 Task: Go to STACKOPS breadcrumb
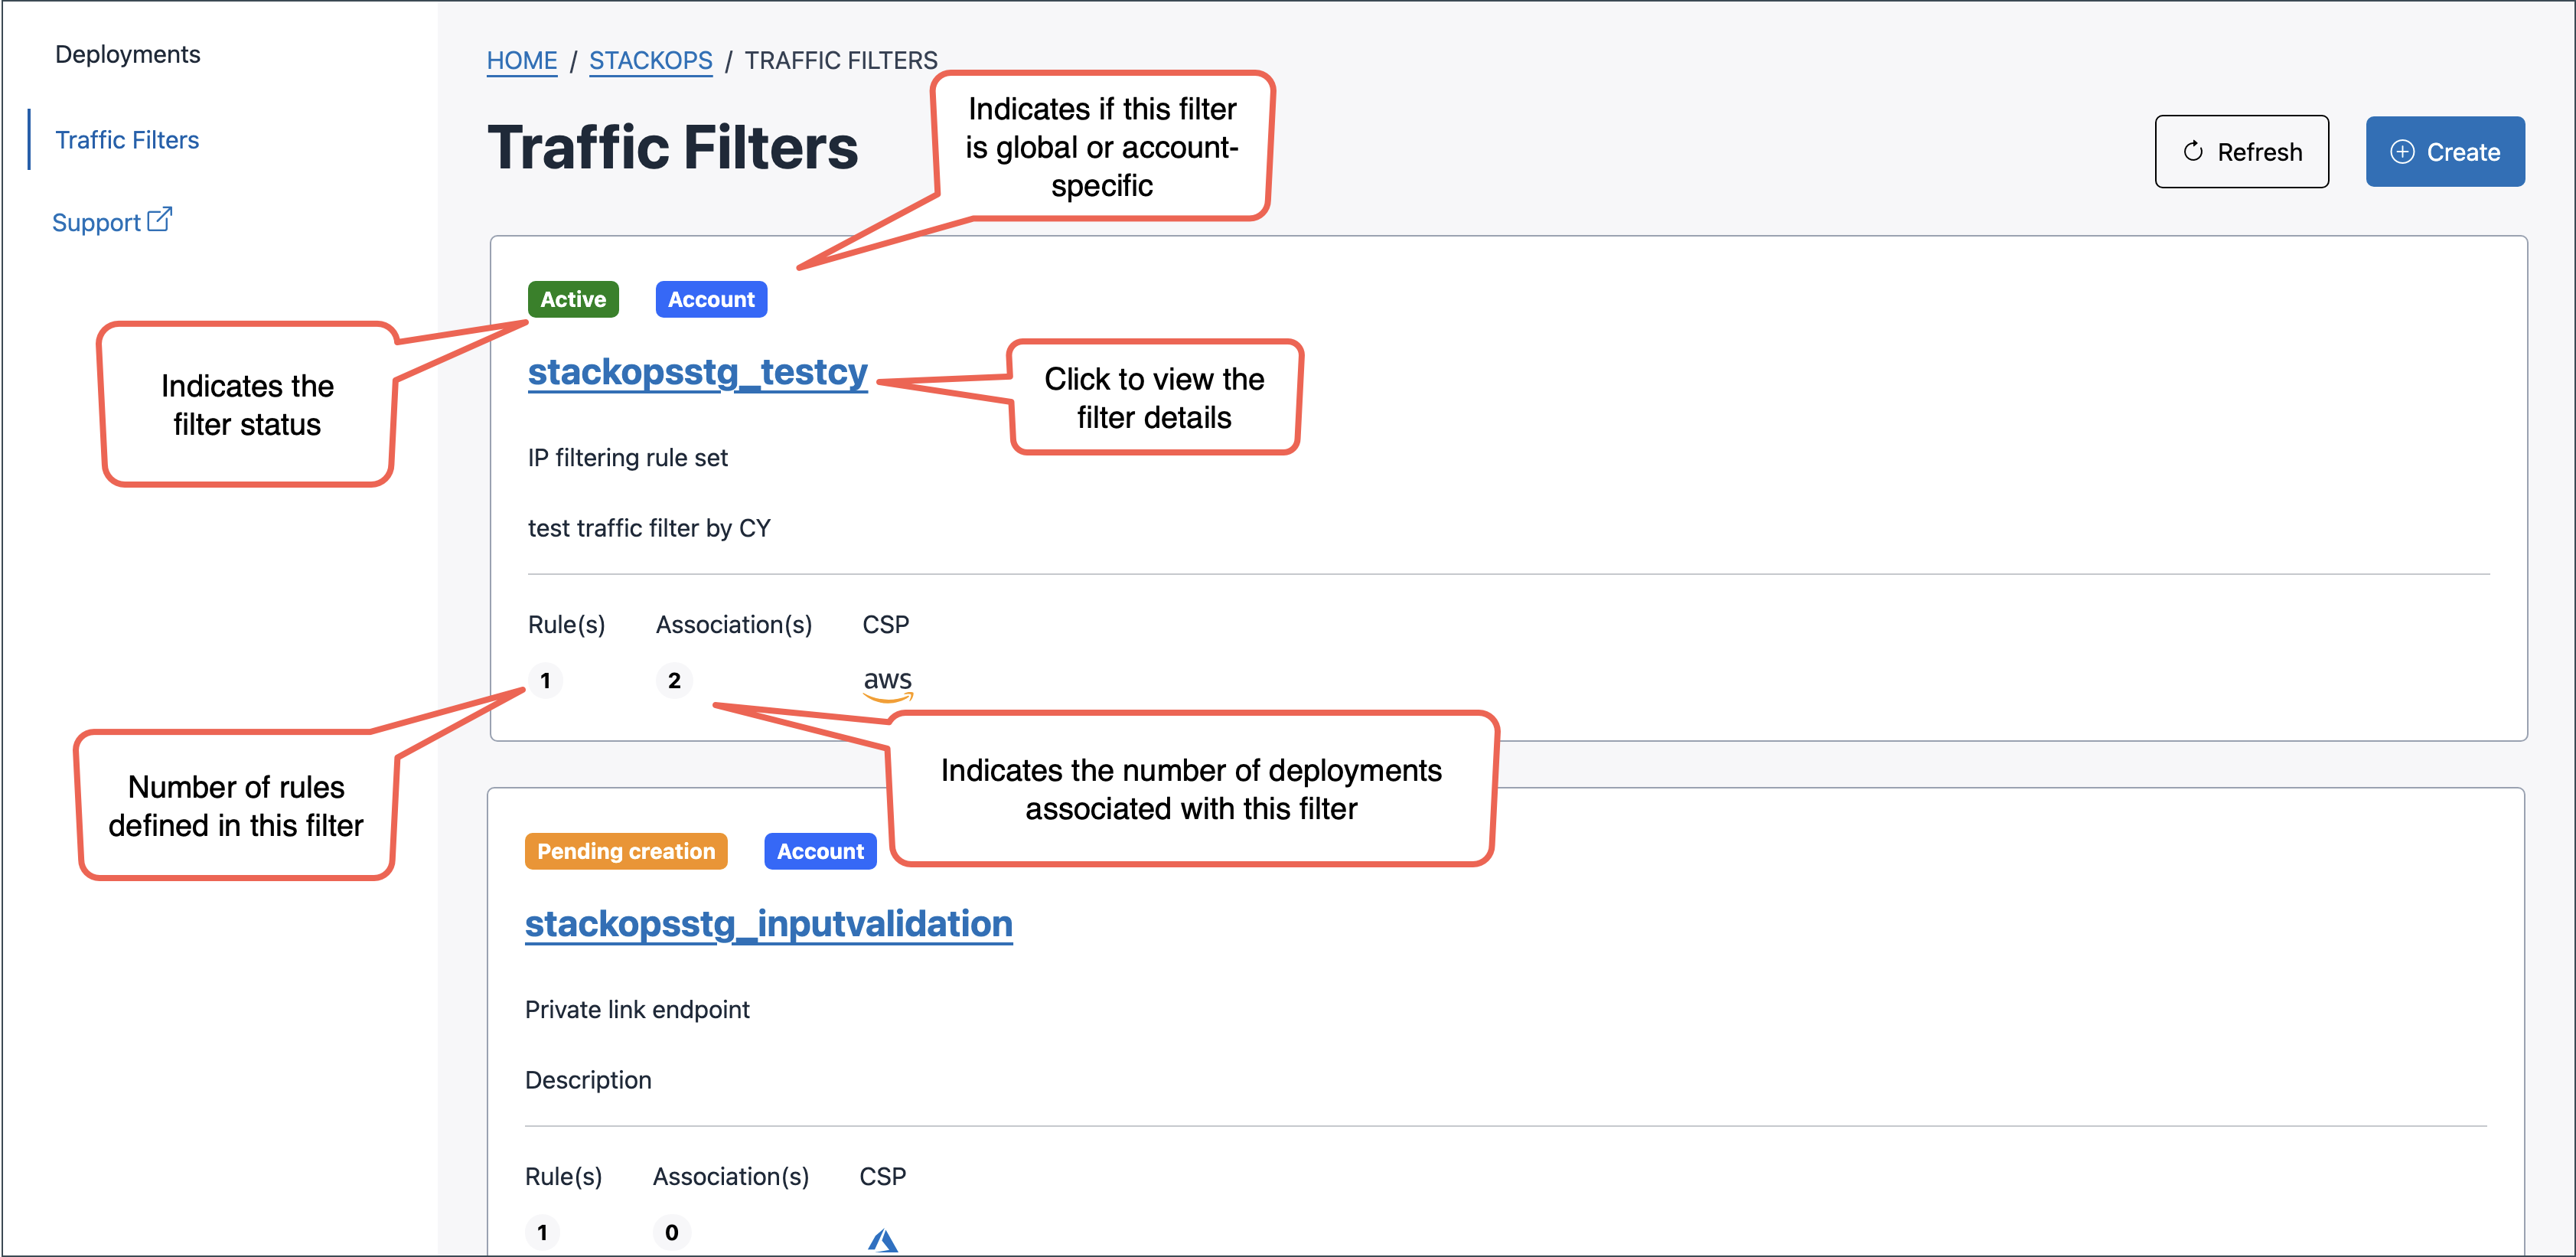coord(651,61)
